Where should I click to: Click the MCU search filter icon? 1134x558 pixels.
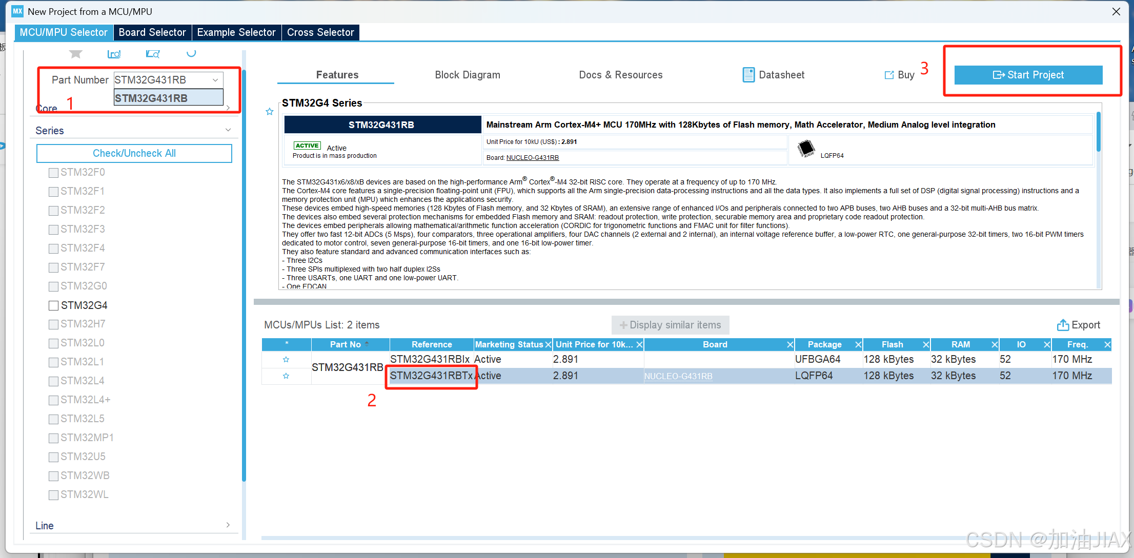click(x=114, y=54)
